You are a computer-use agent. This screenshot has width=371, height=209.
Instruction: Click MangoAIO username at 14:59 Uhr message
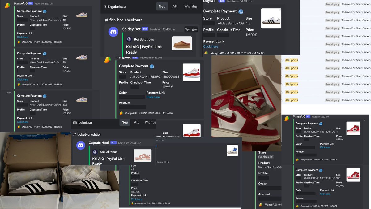tap(209, 1)
